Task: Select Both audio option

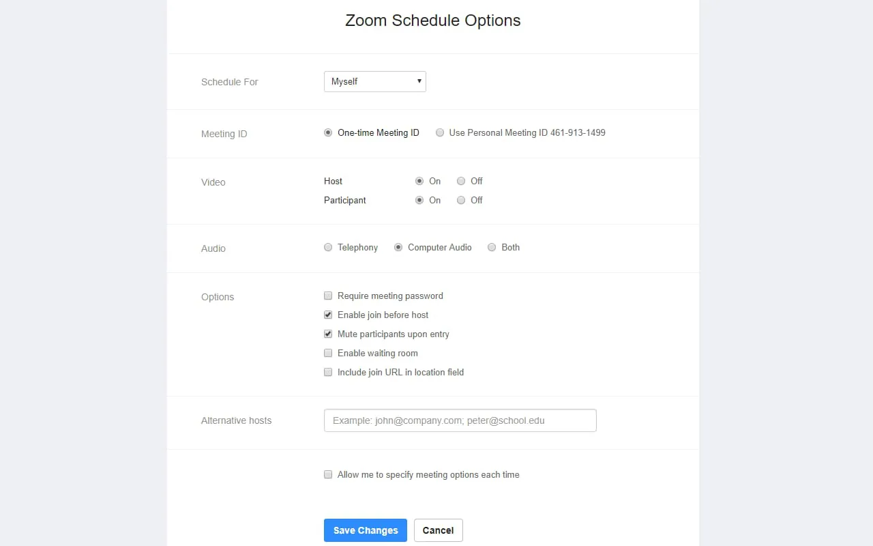Action: pos(492,247)
